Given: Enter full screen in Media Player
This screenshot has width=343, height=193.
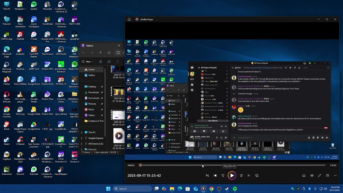Looking at the screenshot, I should 319,176.
